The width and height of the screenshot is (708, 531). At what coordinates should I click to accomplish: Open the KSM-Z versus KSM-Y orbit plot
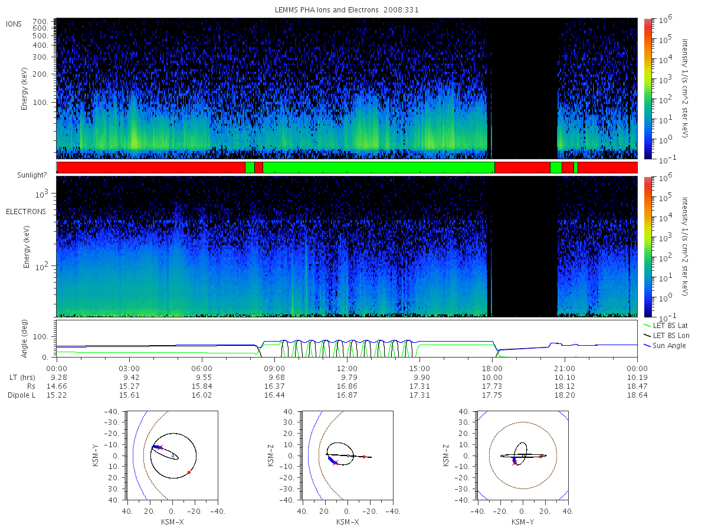pyautogui.click(x=523, y=455)
